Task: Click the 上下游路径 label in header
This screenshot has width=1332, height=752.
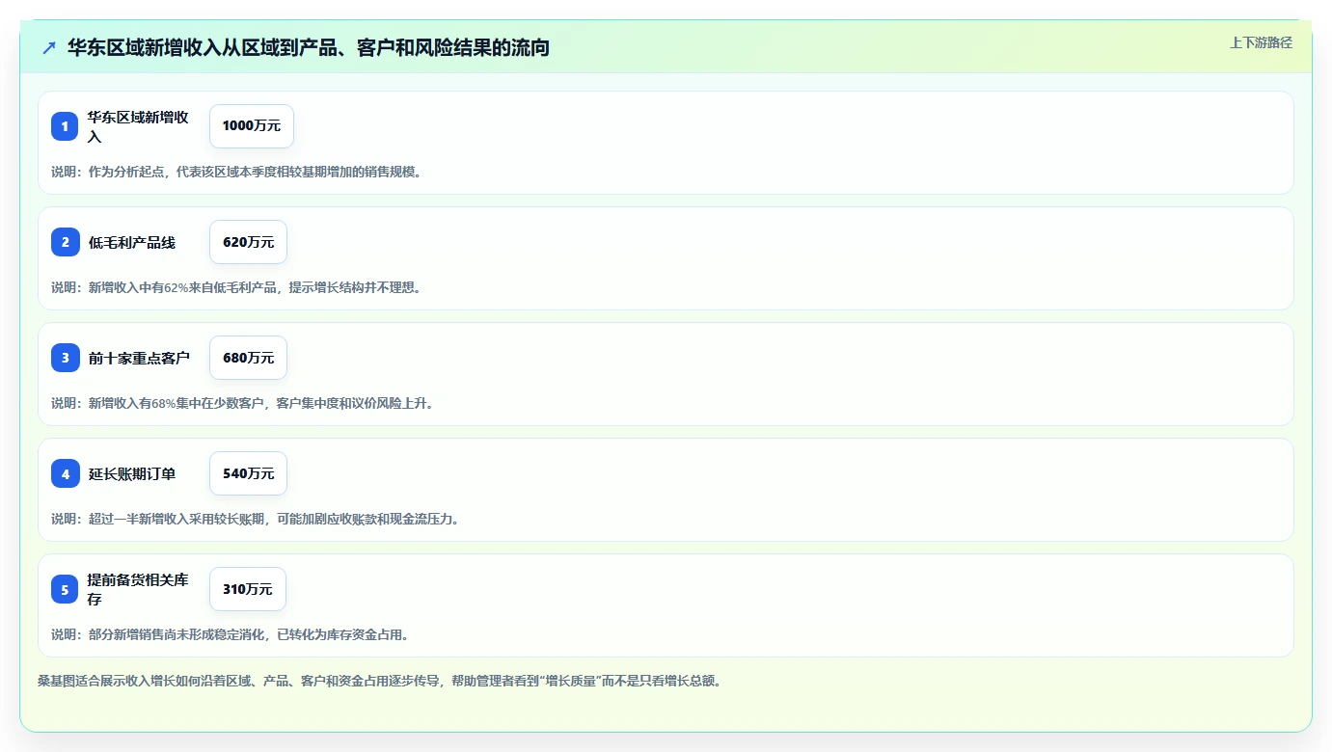Action: (1261, 42)
